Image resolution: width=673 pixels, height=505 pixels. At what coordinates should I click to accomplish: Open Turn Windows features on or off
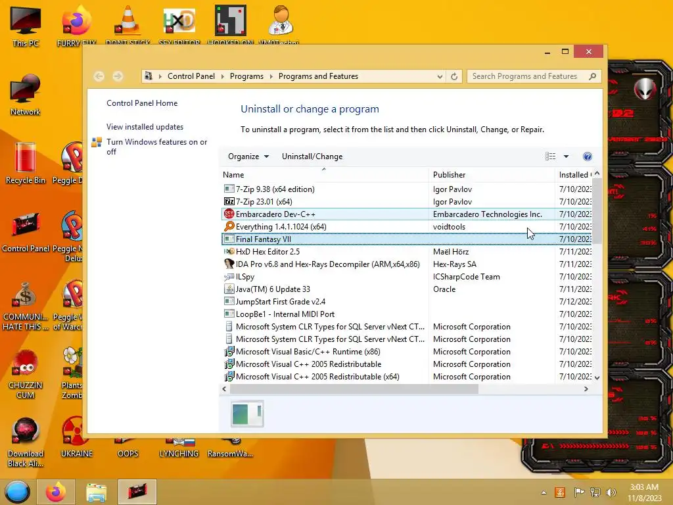click(156, 147)
